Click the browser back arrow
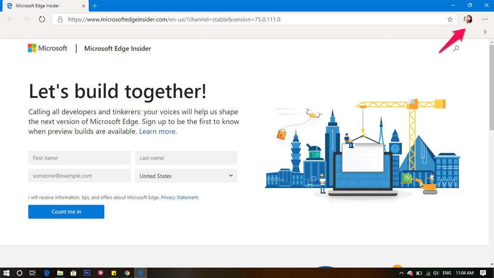This screenshot has height=278, width=494. 10,19
